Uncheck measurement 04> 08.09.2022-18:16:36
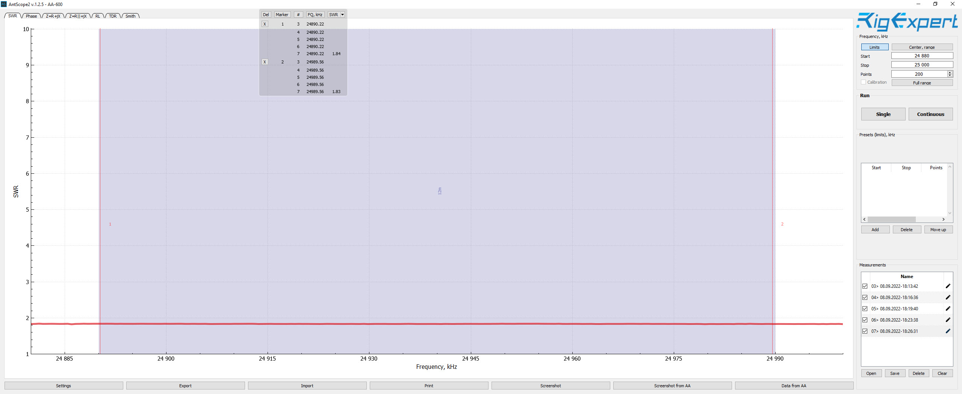962x394 pixels. [865, 297]
